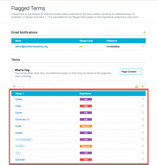
Task: Delete the Crips term
Action: tap(143, 106)
